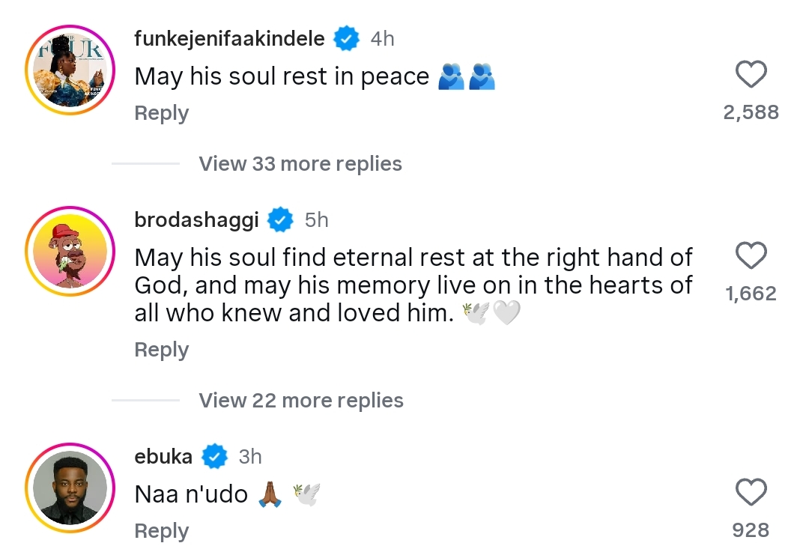Viewport: 809px width, 555px height.
Task: View the 1,662 likes count
Action: [751, 293]
